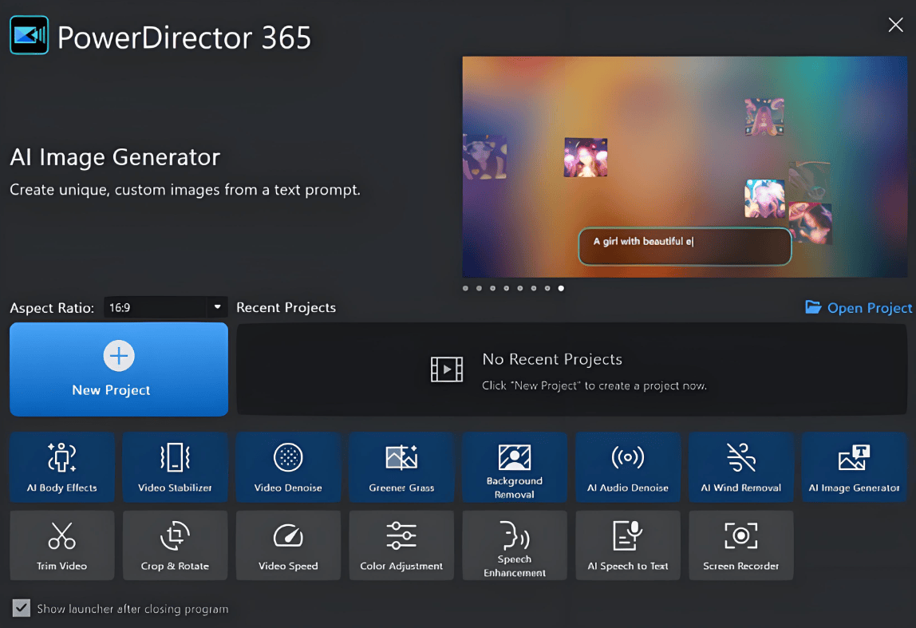Click the 'No Recent Projects' message

point(552,359)
